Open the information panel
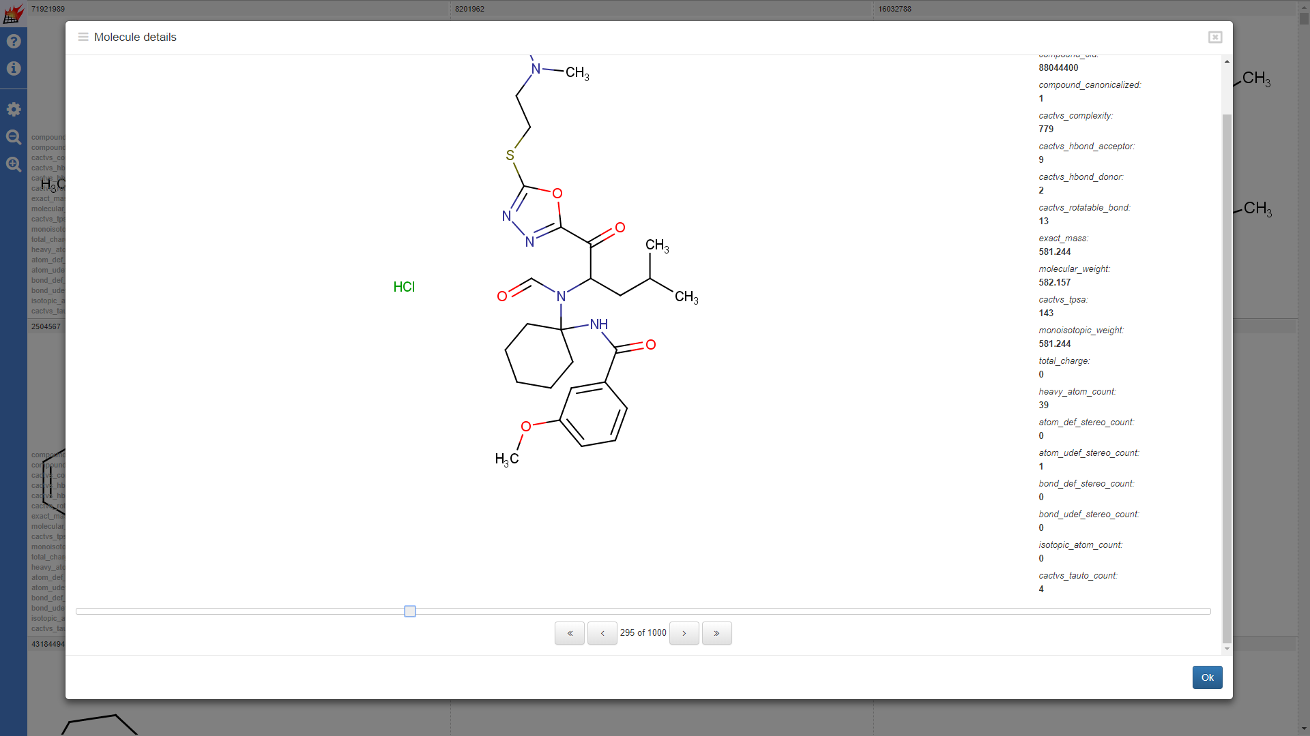This screenshot has width=1310, height=736. (x=14, y=68)
